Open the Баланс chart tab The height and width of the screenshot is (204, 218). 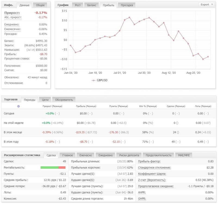click(92, 5)
